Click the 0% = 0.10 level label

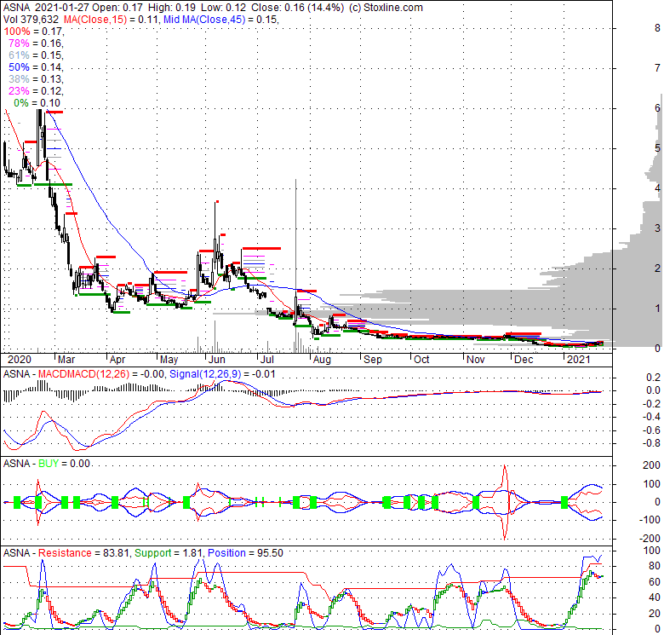[x=37, y=102]
